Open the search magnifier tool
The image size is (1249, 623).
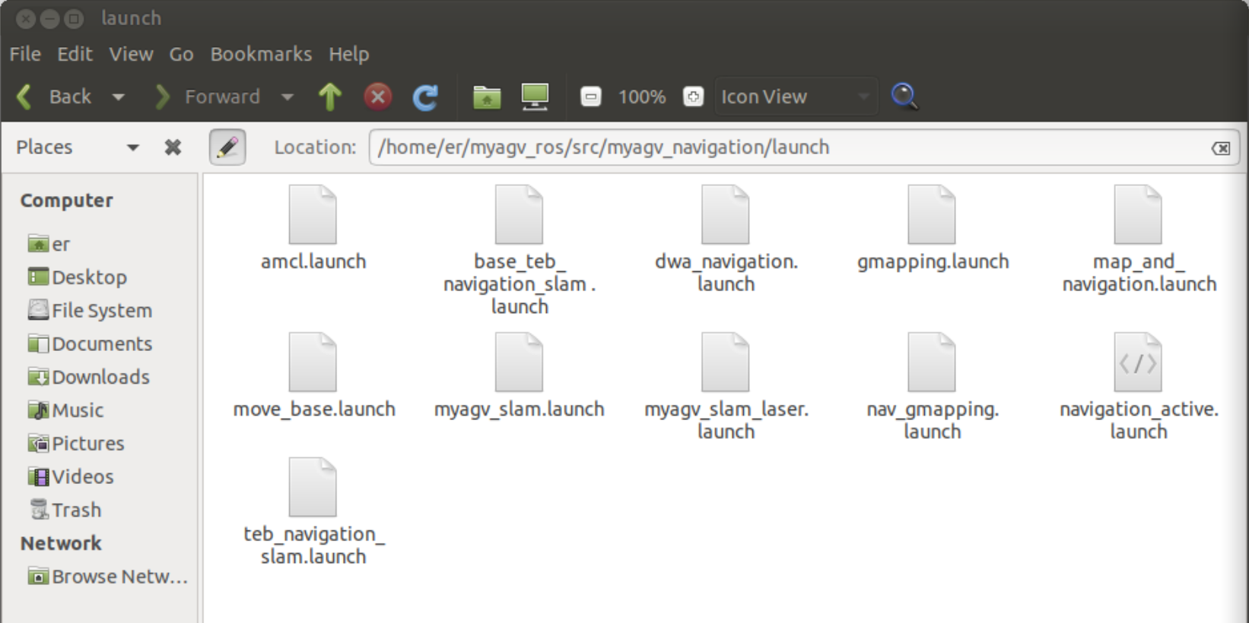pyautogui.click(x=904, y=96)
